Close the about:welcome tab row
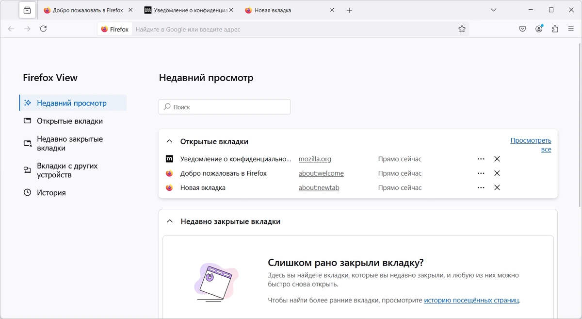This screenshot has height=319, width=582. pos(497,173)
